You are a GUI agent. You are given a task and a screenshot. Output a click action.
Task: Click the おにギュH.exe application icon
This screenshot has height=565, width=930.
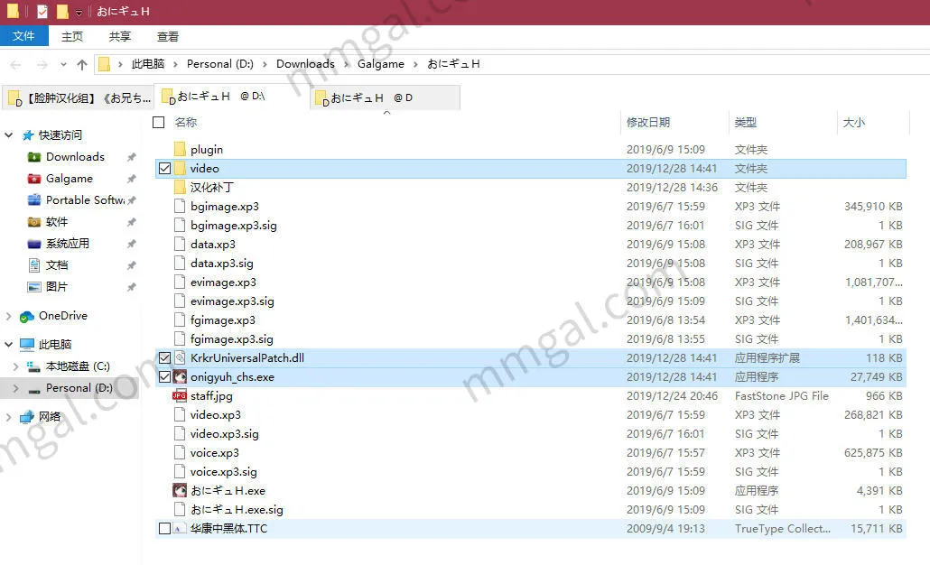(180, 491)
